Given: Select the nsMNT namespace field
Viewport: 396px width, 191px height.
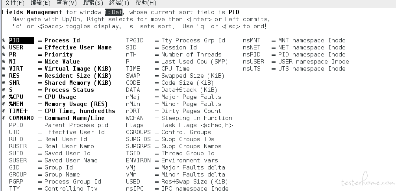Looking at the screenshot, I should tap(294, 40).
